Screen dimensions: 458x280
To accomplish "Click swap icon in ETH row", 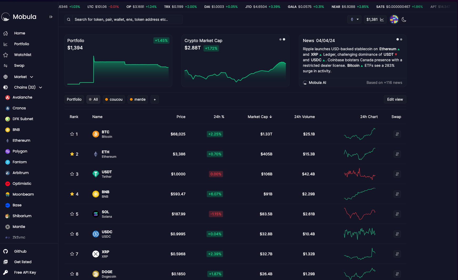I will (x=397, y=154).
